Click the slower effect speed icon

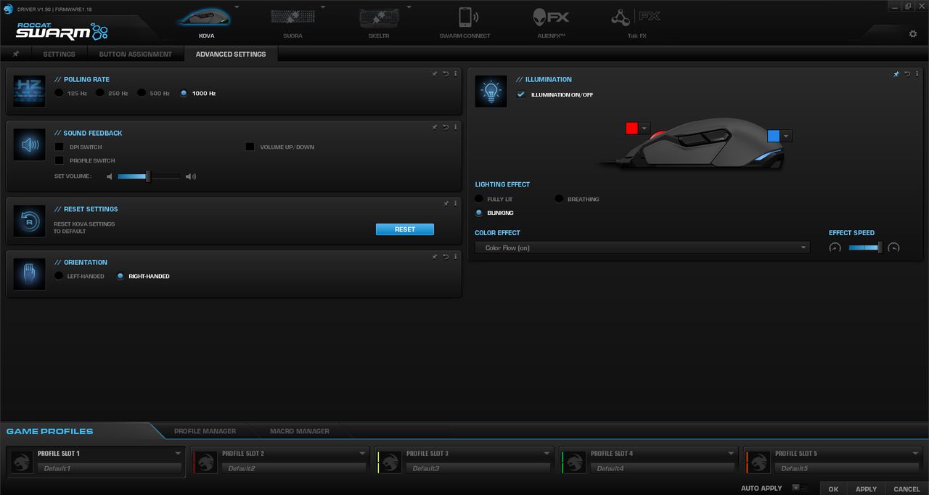point(835,247)
